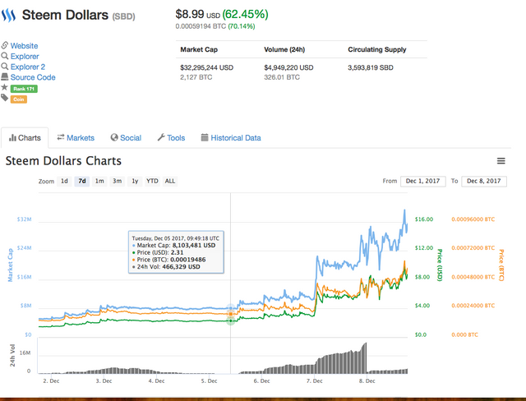Click the Circulating Supply column header
The image size is (526, 401).
point(377,49)
